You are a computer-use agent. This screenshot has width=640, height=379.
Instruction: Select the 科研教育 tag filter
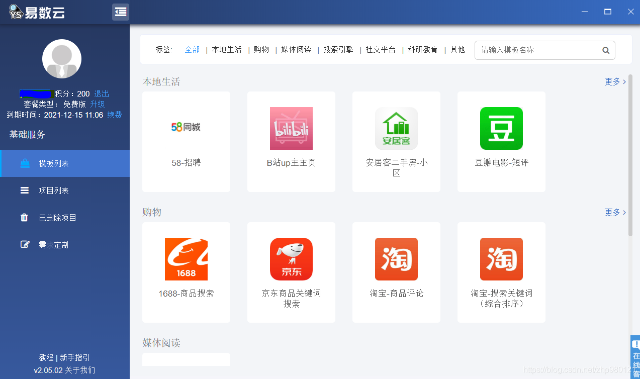click(x=423, y=50)
